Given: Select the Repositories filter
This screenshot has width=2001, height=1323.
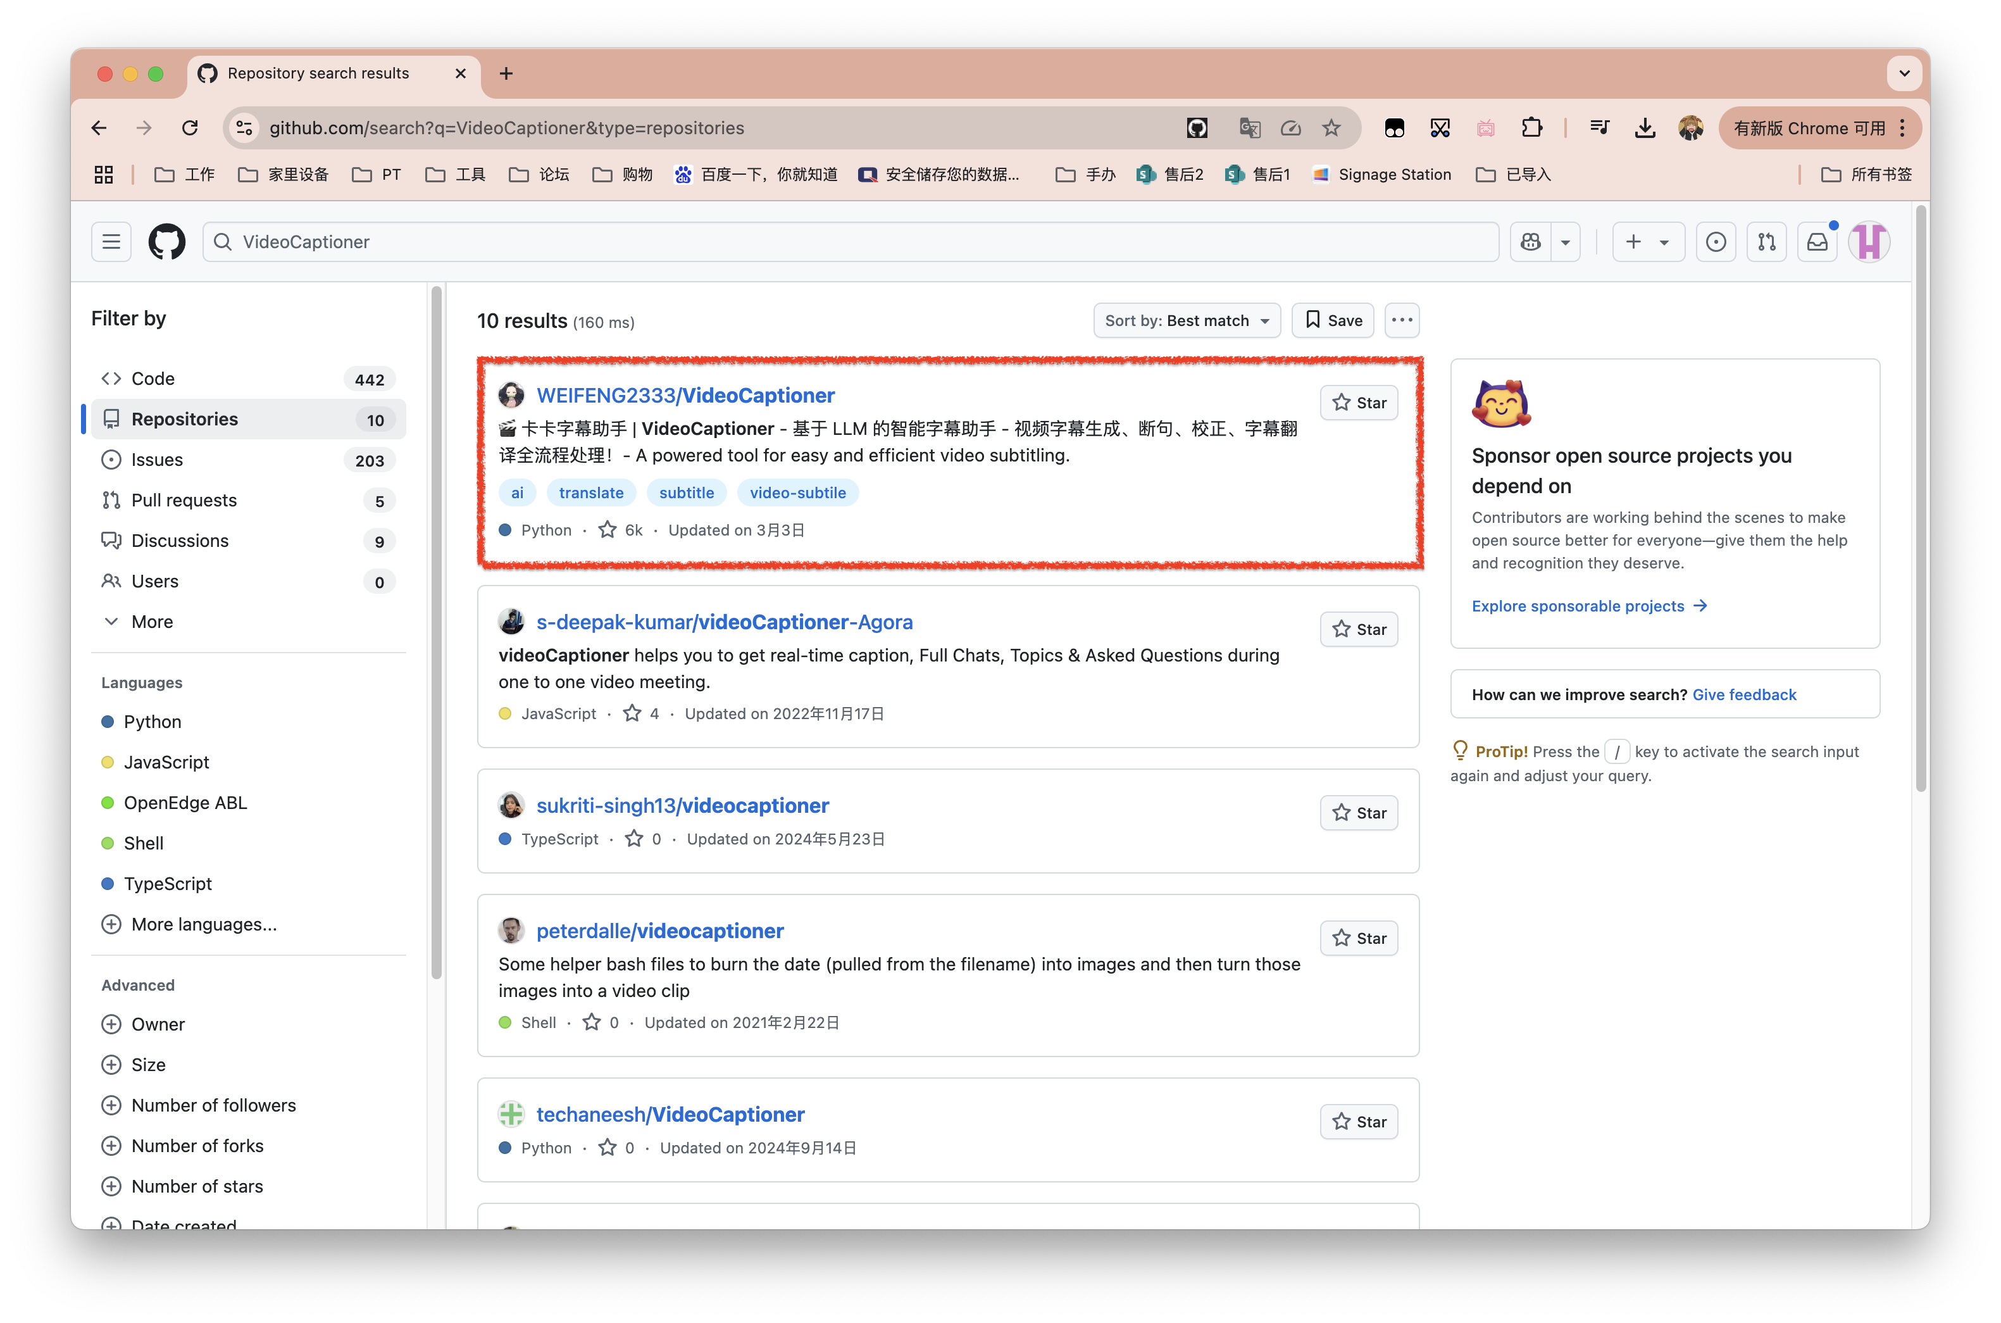Looking at the screenshot, I should click(x=249, y=419).
